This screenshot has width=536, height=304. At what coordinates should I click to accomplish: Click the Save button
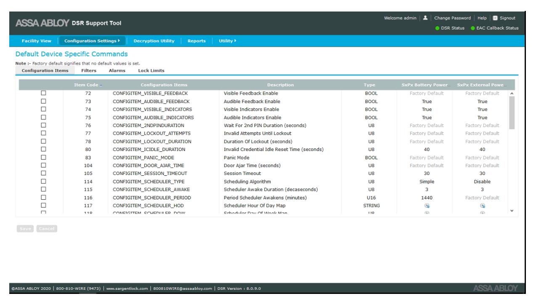coord(25,229)
